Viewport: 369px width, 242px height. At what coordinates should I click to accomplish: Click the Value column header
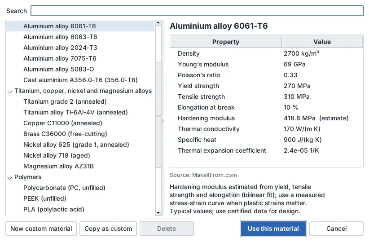[x=322, y=42]
